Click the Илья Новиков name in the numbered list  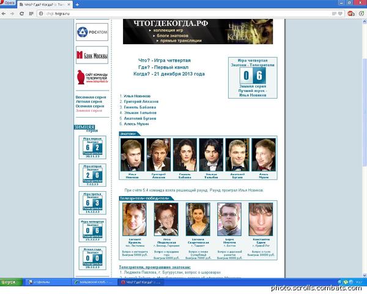point(137,96)
